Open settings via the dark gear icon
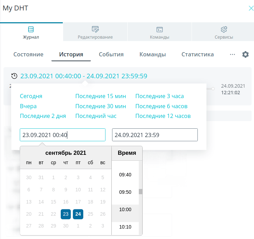The image size is (254, 239). click(x=245, y=54)
